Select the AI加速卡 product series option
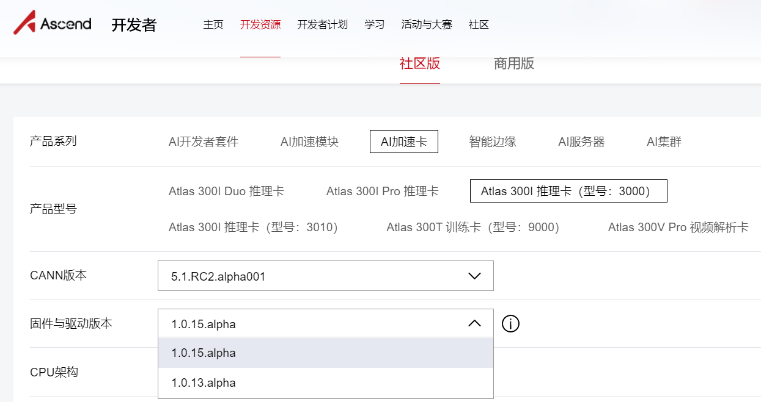 tap(403, 142)
